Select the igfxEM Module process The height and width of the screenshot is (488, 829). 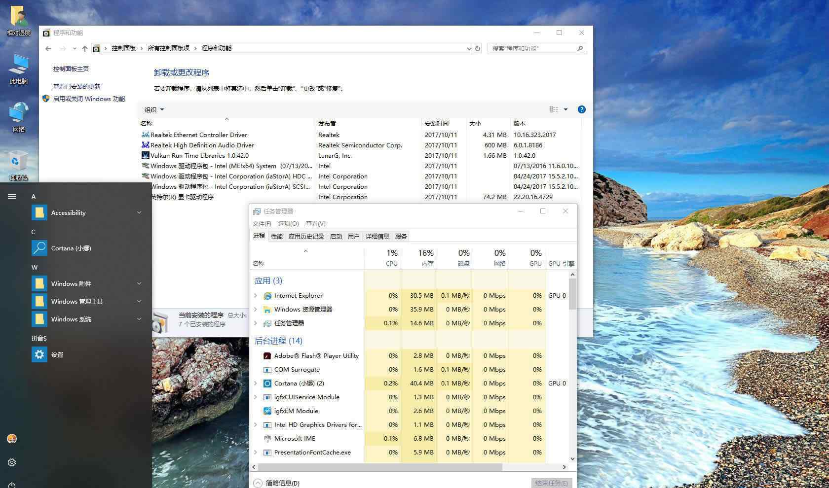coord(296,411)
